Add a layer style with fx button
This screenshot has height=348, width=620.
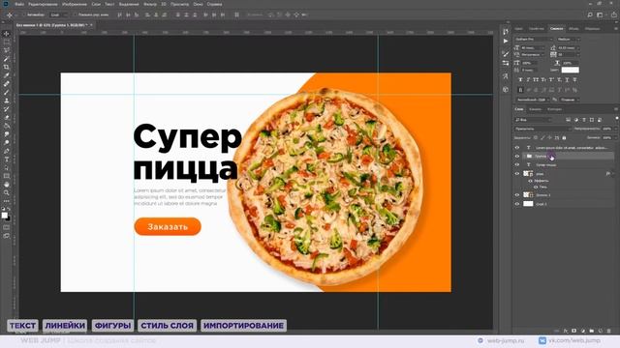coord(566,331)
